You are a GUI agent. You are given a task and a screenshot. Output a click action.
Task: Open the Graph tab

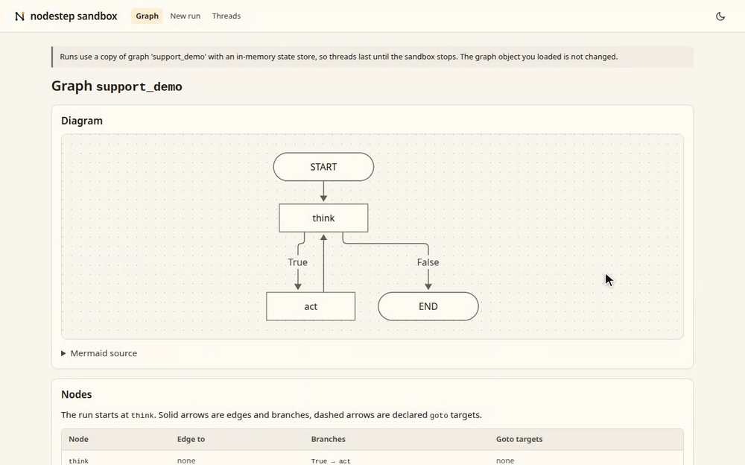pyautogui.click(x=147, y=16)
